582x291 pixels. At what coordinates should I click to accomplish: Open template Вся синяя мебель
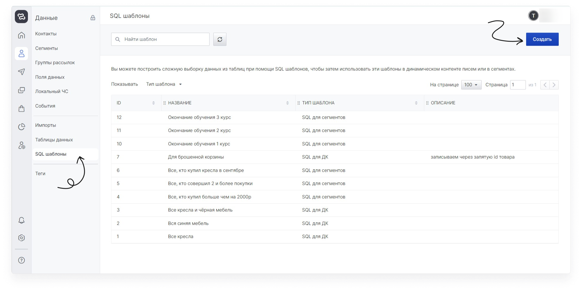(x=188, y=223)
